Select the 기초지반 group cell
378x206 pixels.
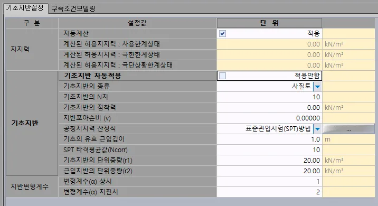point(32,123)
